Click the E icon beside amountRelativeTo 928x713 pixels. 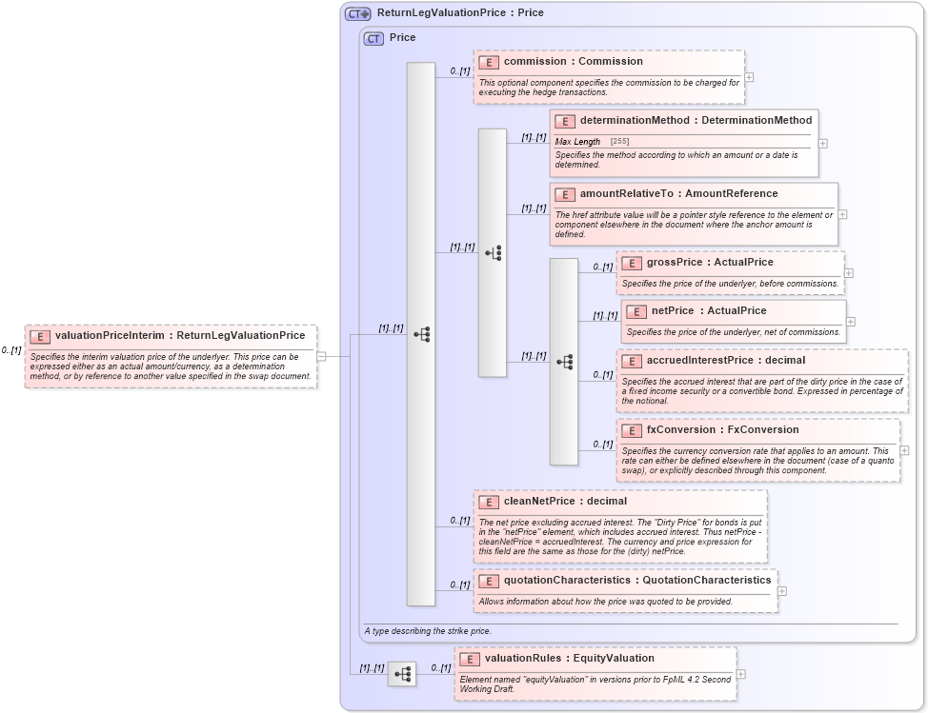pyautogui.click(x=565, y=194)
